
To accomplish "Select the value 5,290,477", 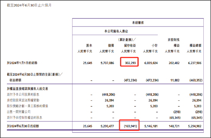I will click(x=107, y=126).
